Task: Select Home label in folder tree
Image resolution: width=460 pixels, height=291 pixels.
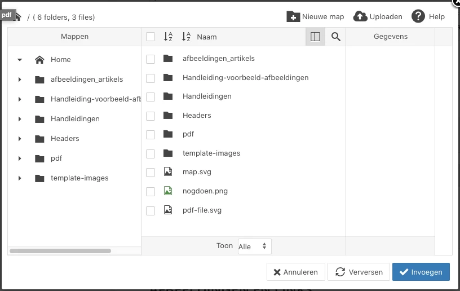Action: 61,60
